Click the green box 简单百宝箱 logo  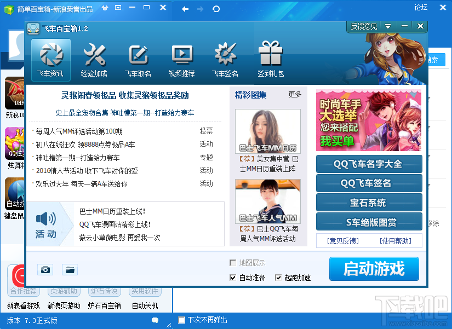point(9,9)
